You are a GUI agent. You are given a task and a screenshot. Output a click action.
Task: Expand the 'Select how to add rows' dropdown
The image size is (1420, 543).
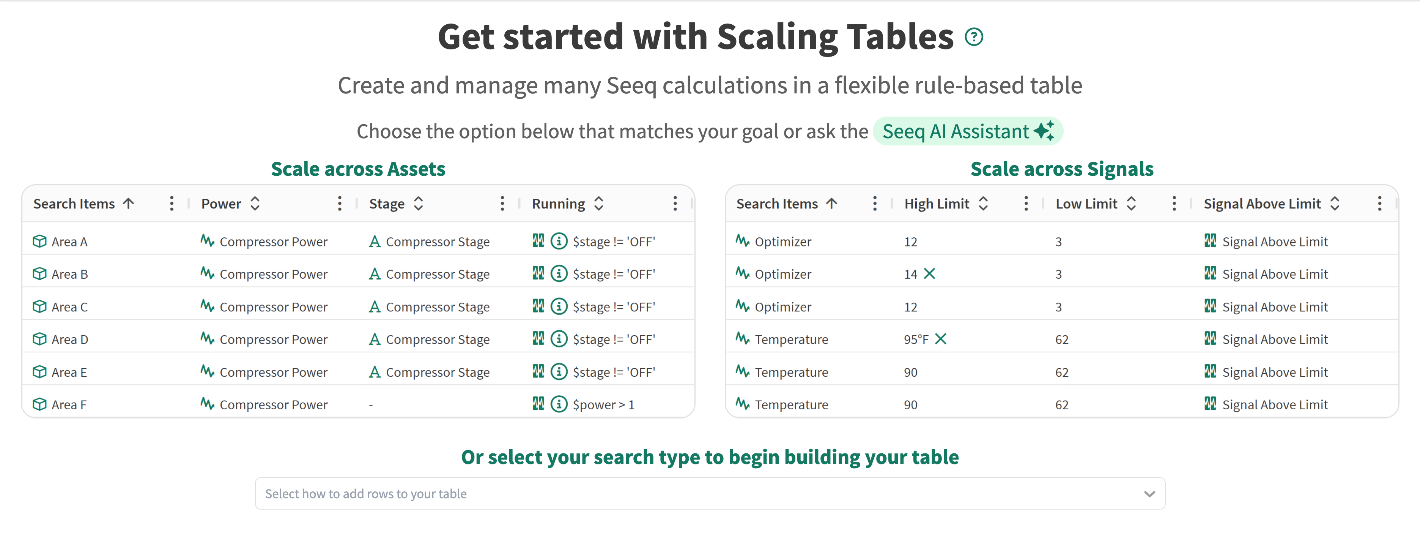(x=710, y=493)
